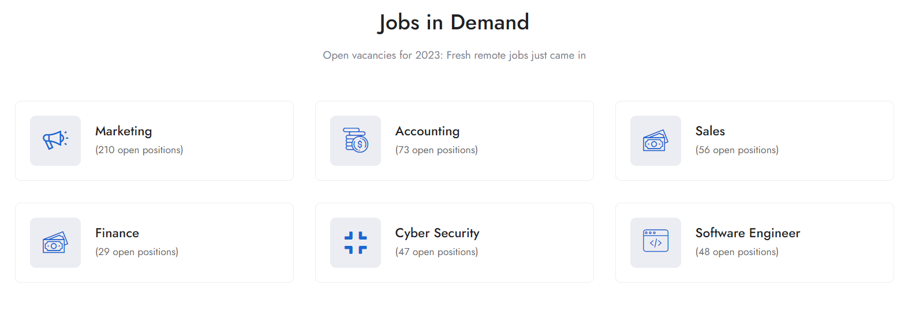View the 48 open positions text
Image resolution: width=912 pixels, height=319 pixels.
737,252
